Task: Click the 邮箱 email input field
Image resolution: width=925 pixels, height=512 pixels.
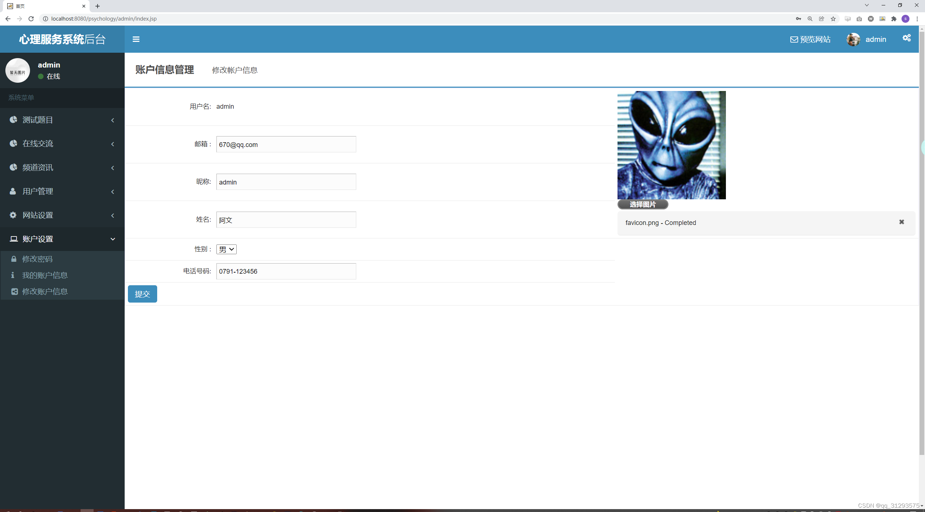Action: (x=286, y=144)
